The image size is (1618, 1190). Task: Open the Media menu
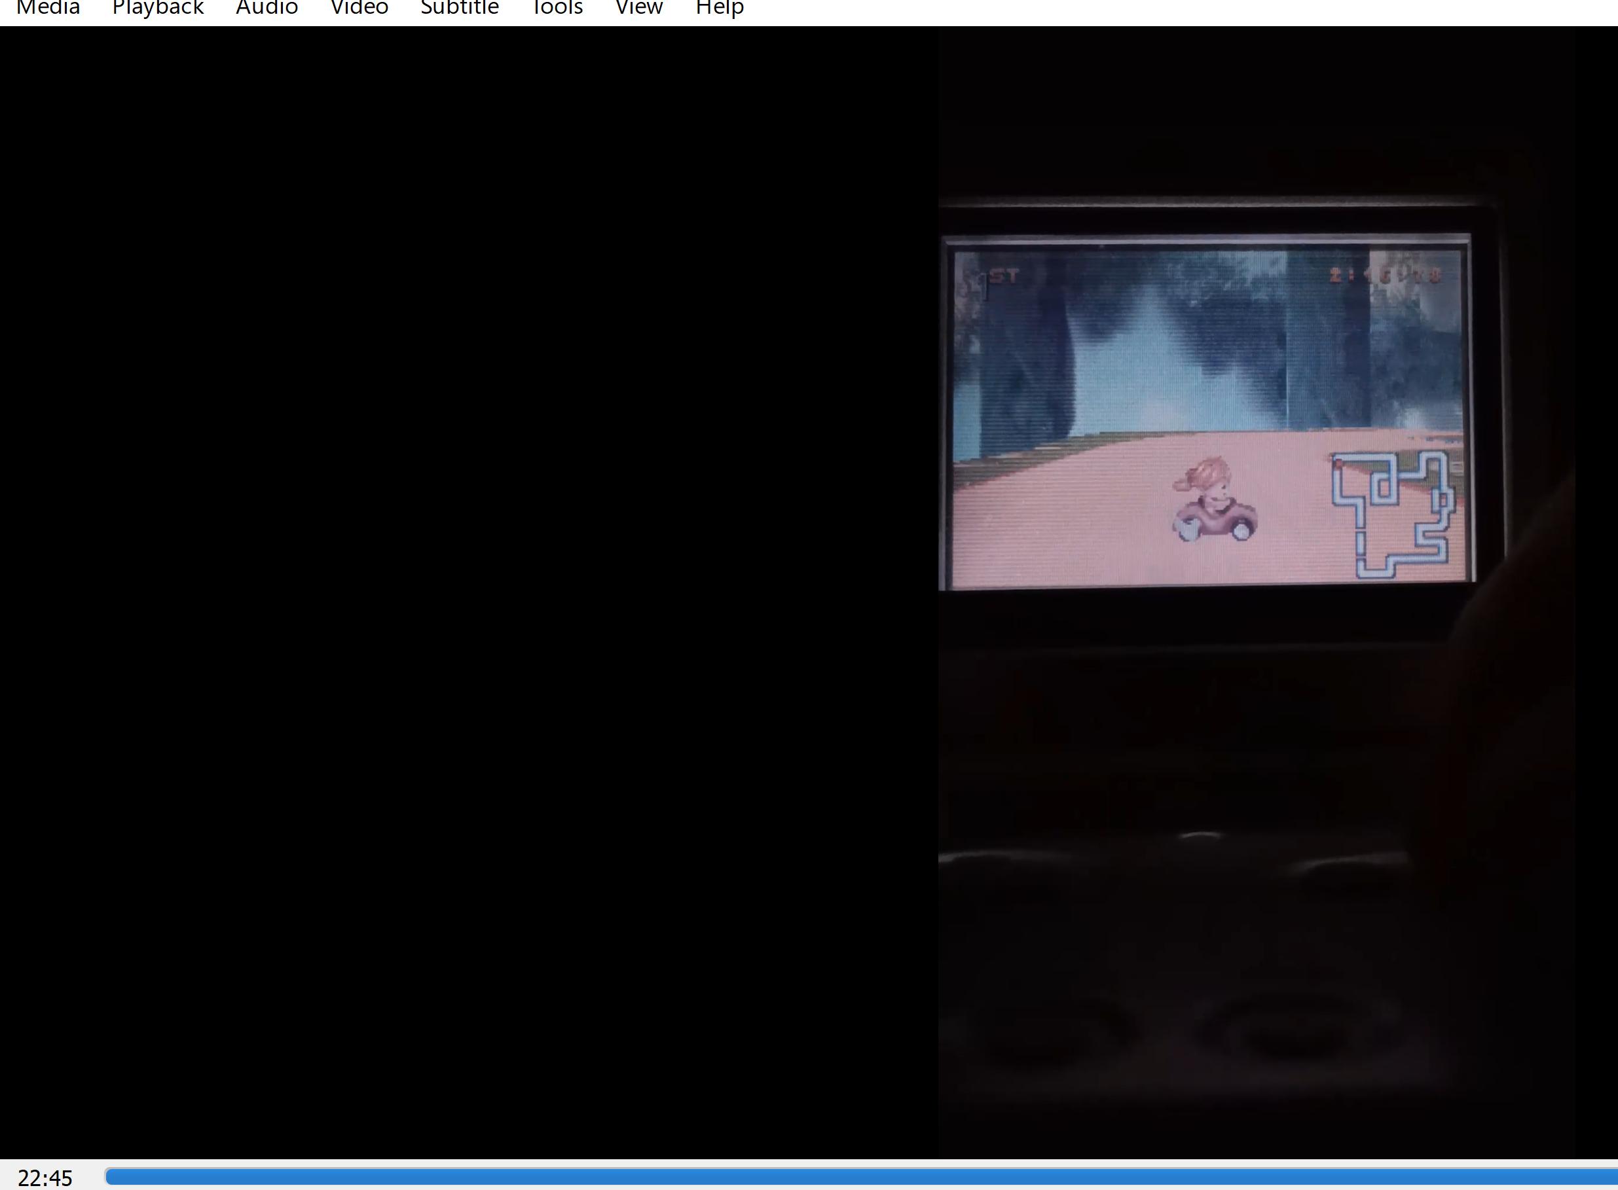48,8
